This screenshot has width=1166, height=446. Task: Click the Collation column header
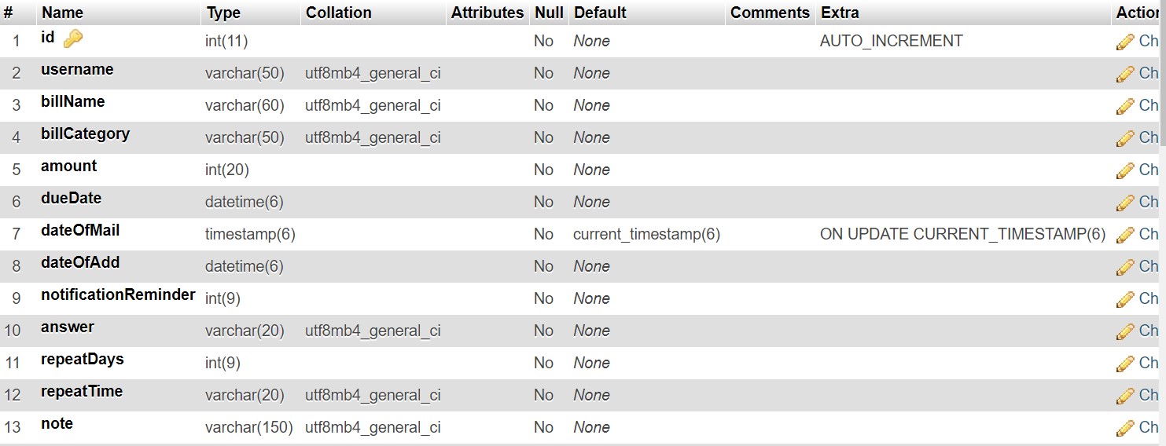[x=339, y=13]
